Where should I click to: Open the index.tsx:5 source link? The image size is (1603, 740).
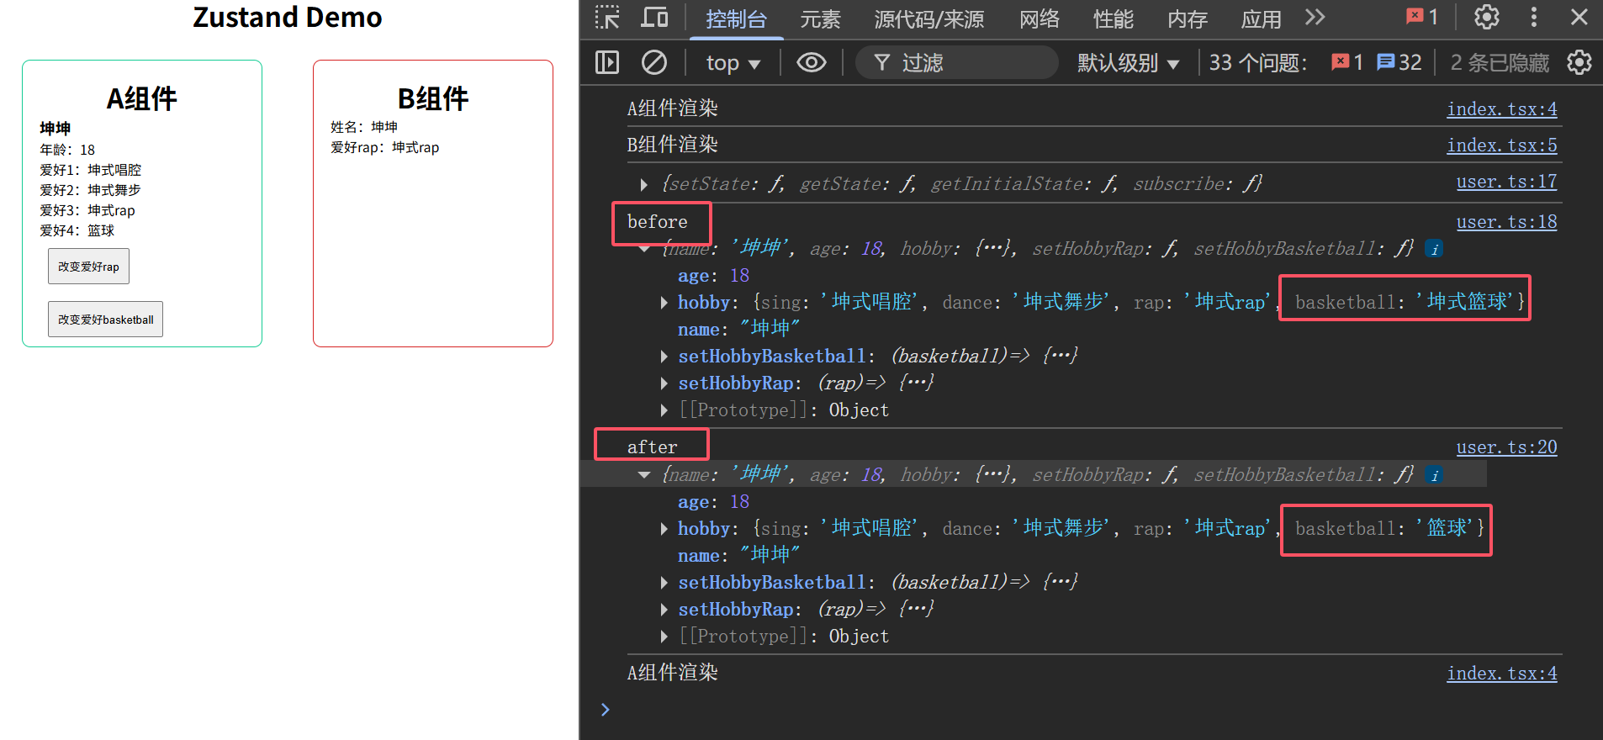click(1501, 145)
